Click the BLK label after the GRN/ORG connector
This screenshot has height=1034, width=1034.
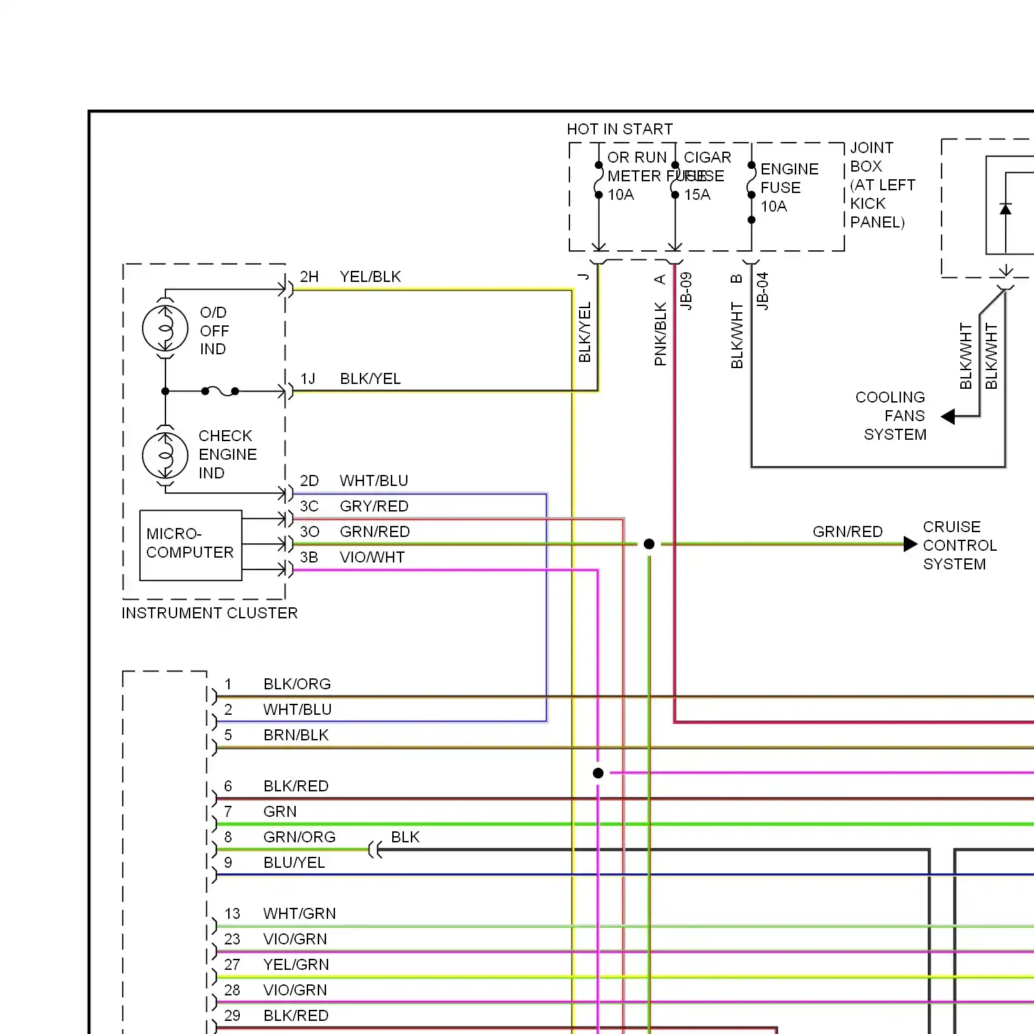click(405, 838)
